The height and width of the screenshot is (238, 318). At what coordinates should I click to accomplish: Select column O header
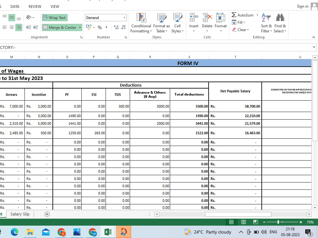coord(67,57)
